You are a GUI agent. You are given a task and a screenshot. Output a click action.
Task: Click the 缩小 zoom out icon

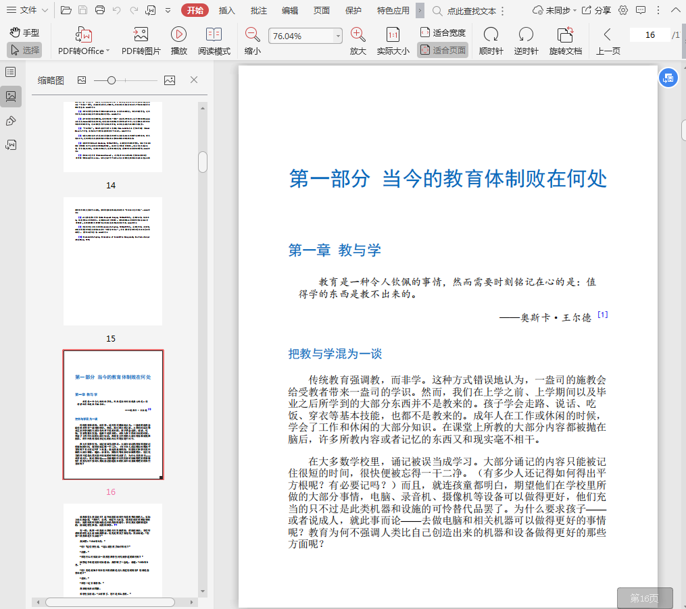pos(252,35)
